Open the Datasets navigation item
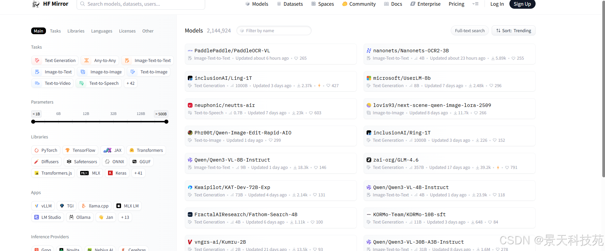 pyautogui.click(x=290, y=4)
